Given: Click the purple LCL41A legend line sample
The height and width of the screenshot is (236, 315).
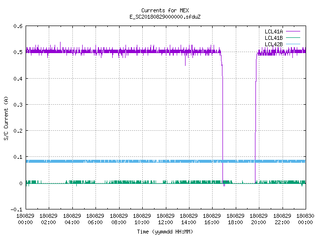Looking at the screenshot, I should pos(293,31).
